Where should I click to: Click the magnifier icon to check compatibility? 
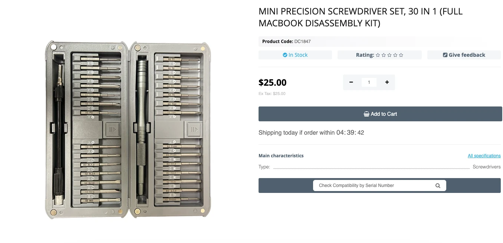tap(438, 185)
